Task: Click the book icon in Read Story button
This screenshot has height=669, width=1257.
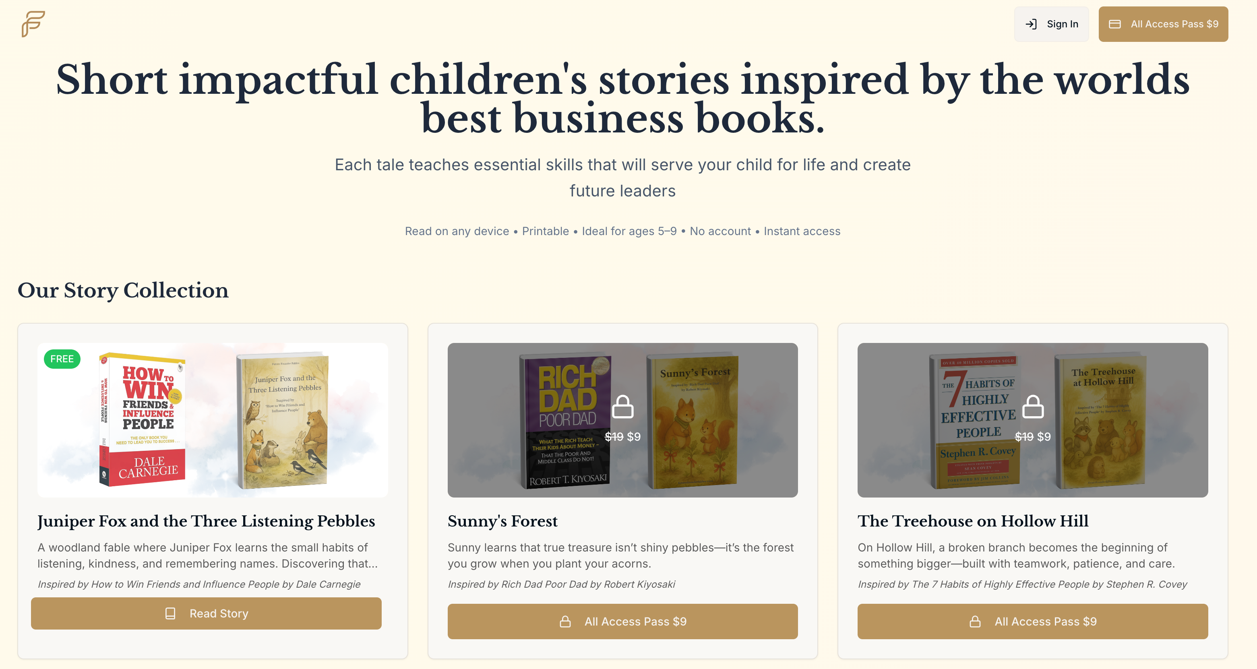Action: tap(170, 613)
